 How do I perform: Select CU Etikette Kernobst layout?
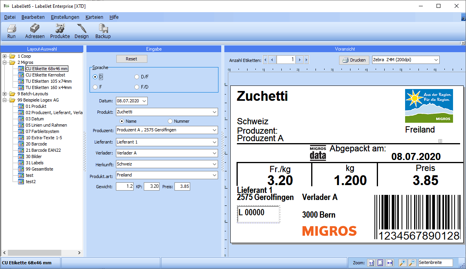(45, 75)
